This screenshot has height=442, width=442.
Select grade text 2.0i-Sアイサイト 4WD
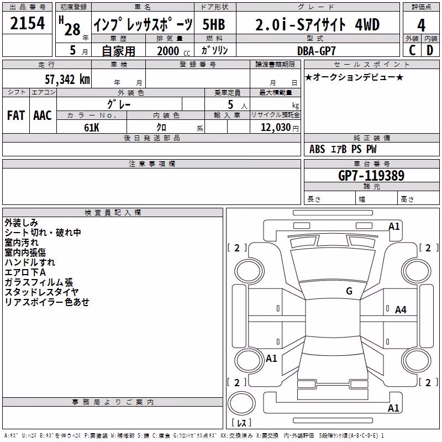tap(318, 24)
